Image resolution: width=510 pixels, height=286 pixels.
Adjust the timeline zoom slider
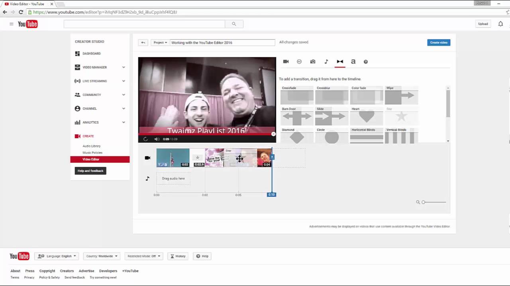coord(434,202)
